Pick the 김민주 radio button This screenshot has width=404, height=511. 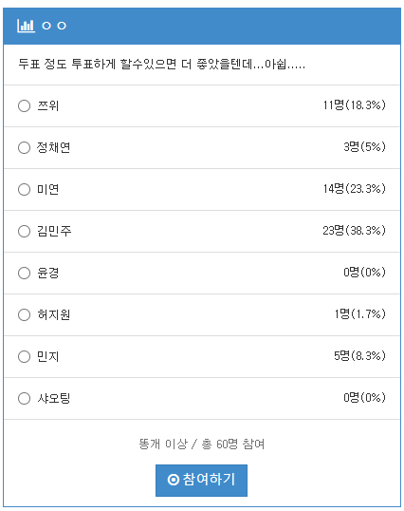pyautogui.click(x=24, y=232)
